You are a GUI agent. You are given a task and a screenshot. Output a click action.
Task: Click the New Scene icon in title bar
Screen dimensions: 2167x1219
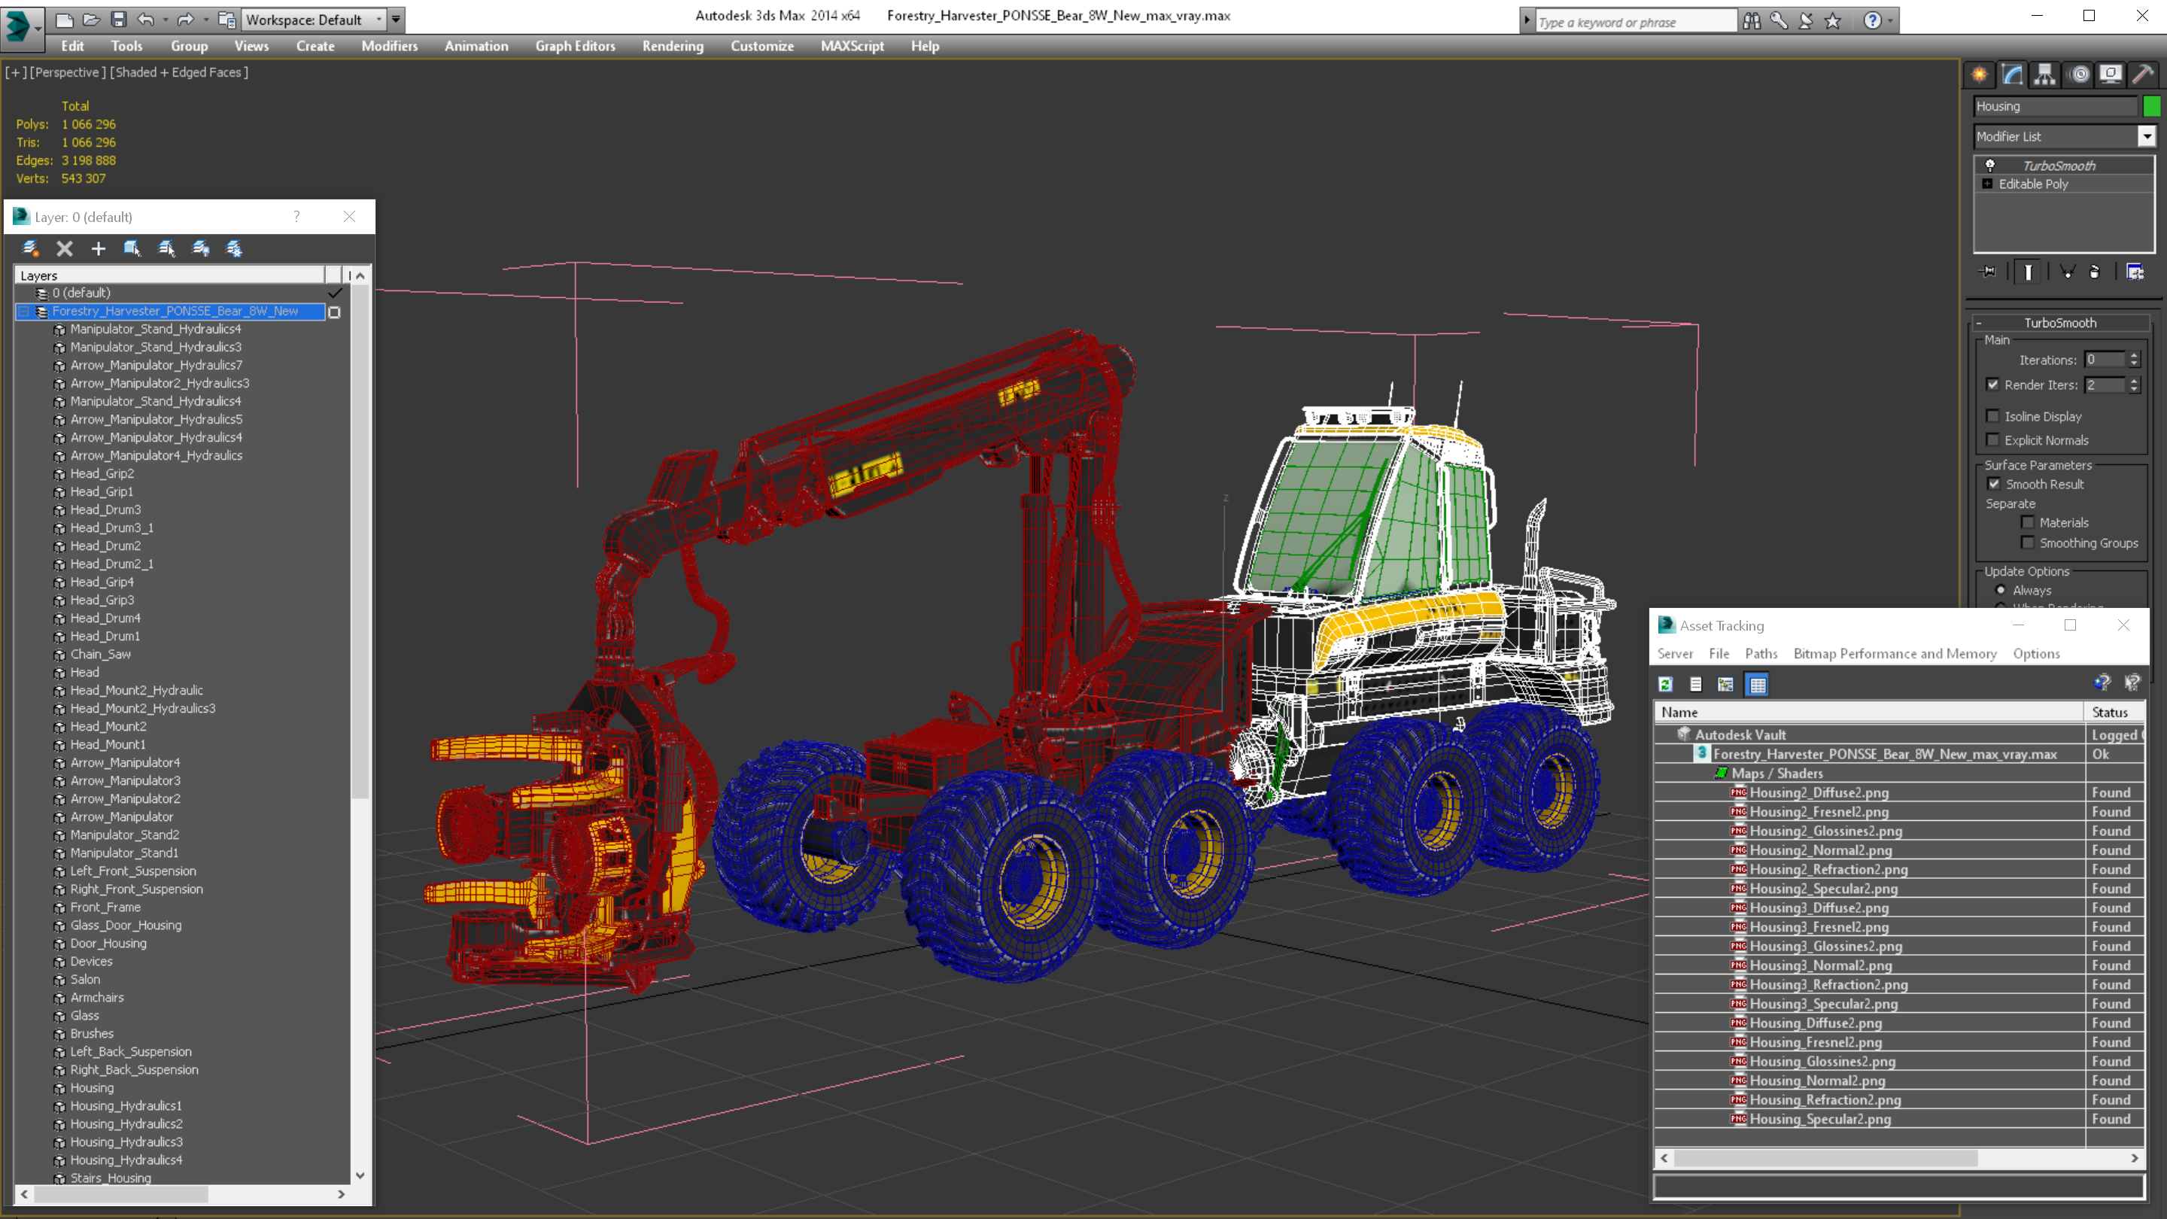point(64,20)
